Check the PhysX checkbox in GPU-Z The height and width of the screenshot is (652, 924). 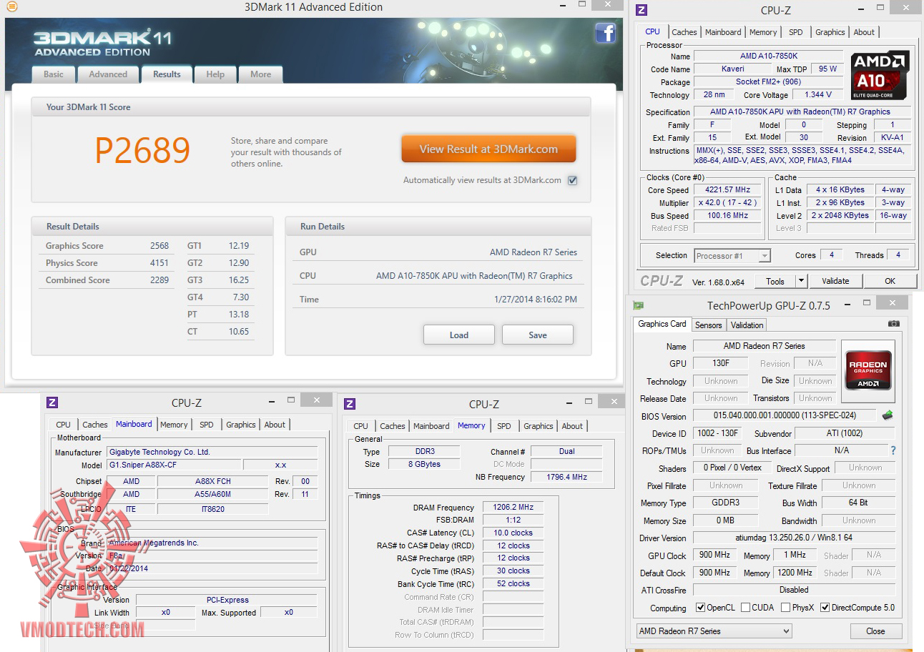(x=786, y=608)
